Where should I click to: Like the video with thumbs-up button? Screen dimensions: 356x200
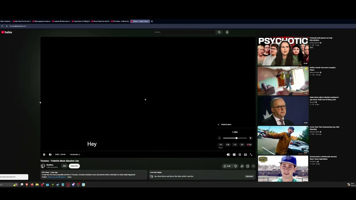click(227, 166)
